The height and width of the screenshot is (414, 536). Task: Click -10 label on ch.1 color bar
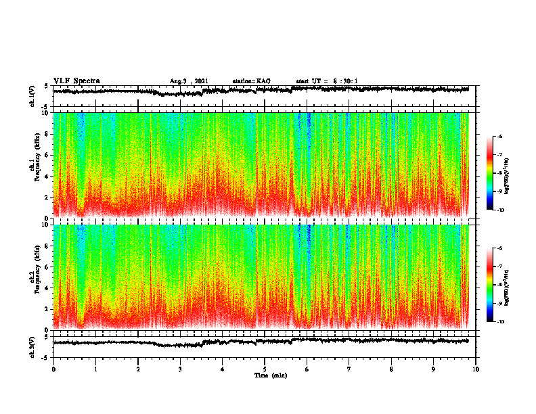500,210
